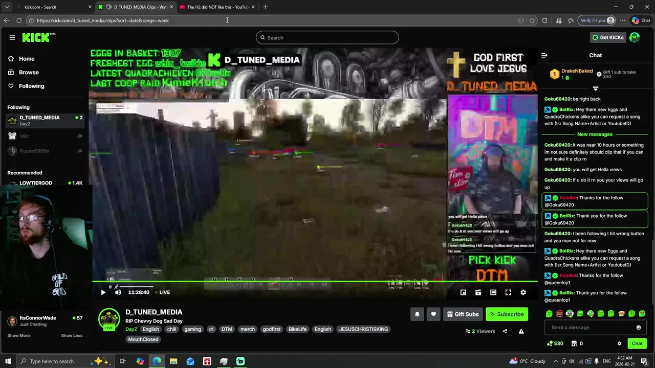Collapse the chat panel arrow
The width and height of the screenshot is (655, 368).
click(x=544, y=55)
